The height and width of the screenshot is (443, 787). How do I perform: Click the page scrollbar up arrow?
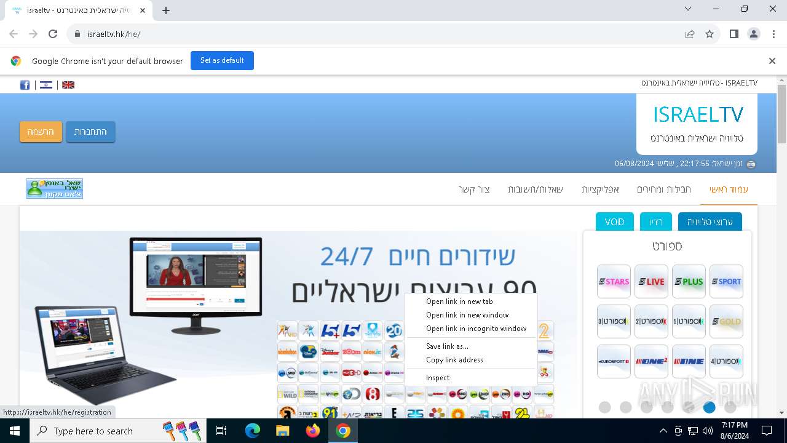[781, 81]
